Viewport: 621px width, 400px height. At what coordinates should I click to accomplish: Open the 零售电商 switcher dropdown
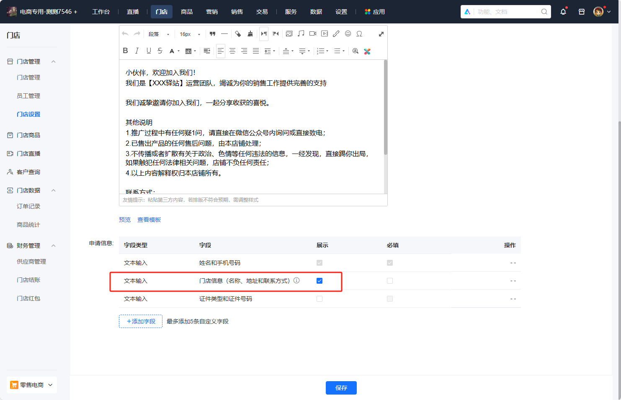click(32, 385)
